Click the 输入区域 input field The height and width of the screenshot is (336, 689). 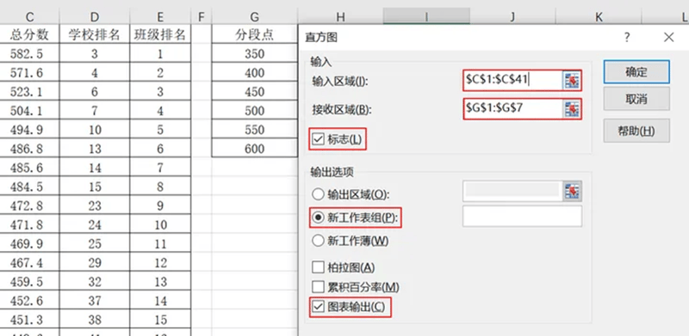pos(513,80)
